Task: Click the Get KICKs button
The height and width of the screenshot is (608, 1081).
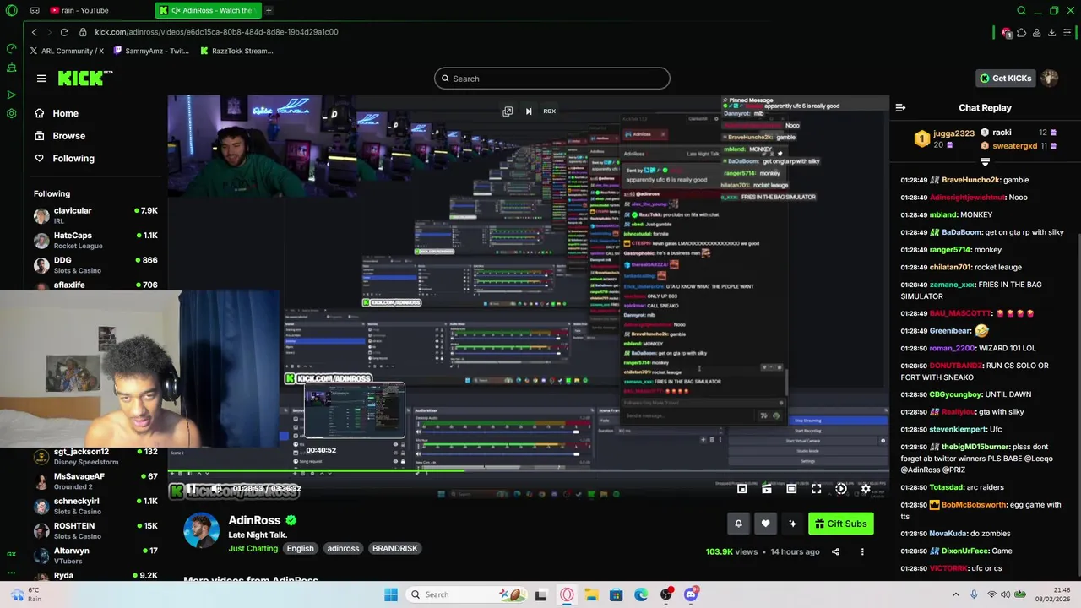Action: click(x=1005, y=78)
